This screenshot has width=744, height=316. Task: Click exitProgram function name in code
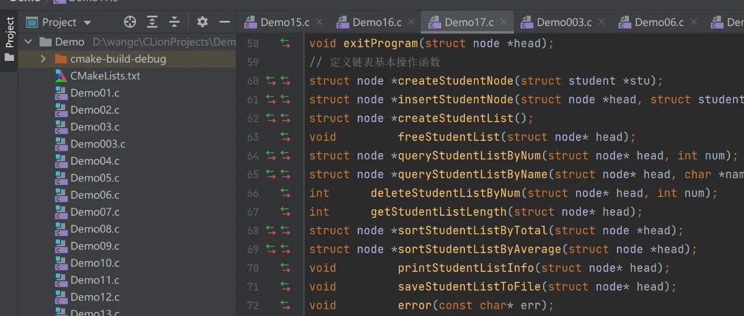[381, 43]
